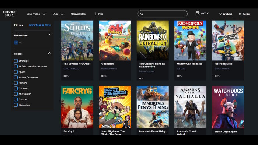Open the wallet balance icon

coord(198,13)
